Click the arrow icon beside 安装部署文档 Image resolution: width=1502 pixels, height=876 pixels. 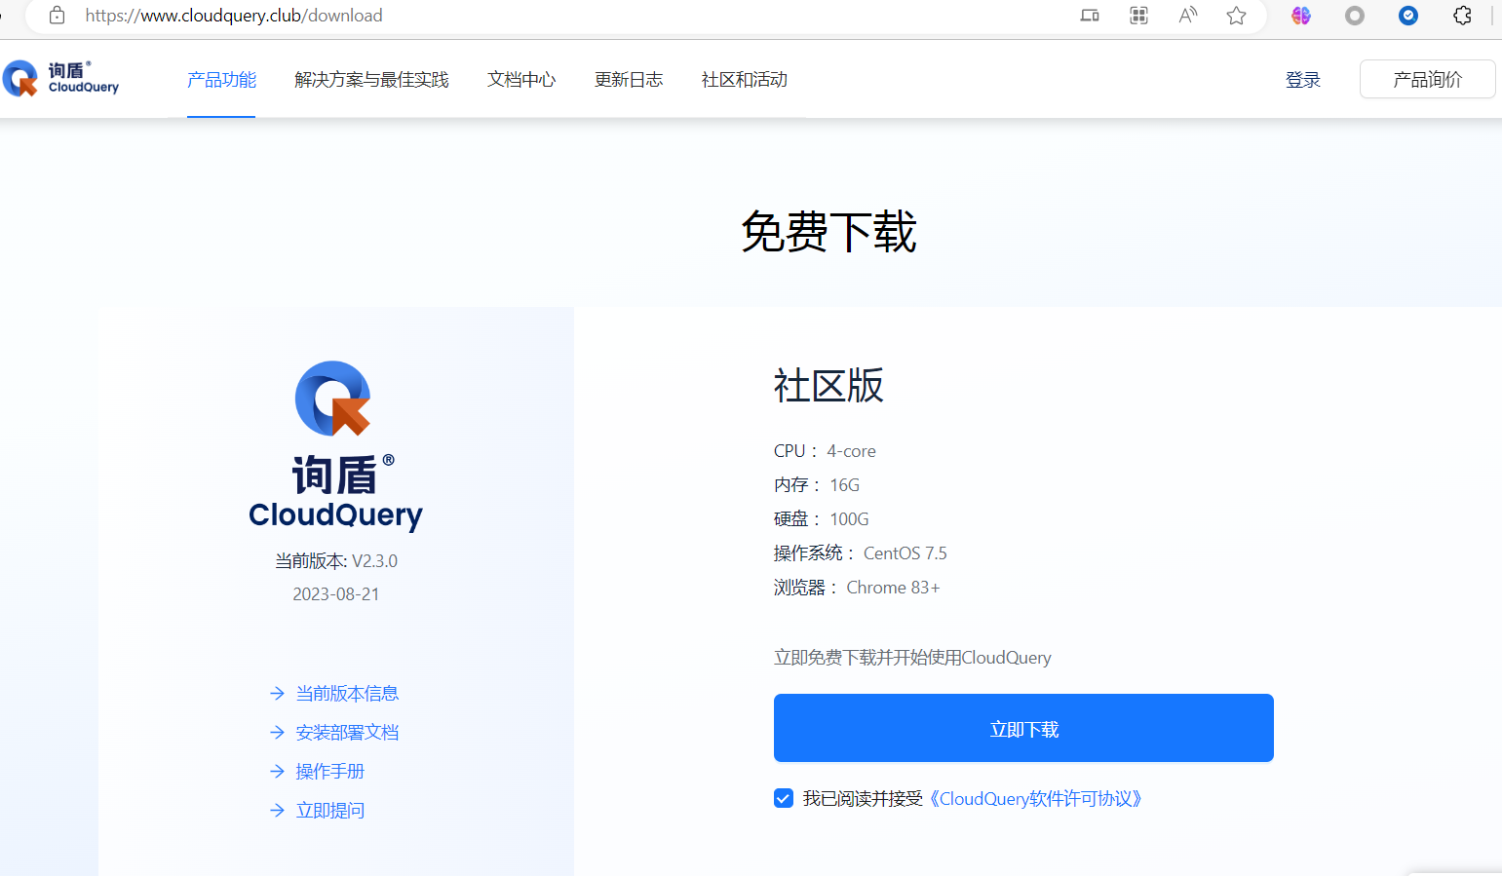278,733
